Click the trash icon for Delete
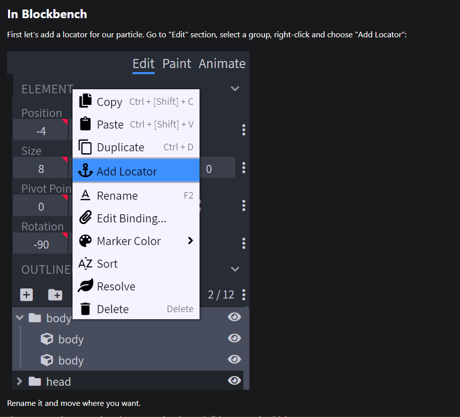 pos(85,309)
